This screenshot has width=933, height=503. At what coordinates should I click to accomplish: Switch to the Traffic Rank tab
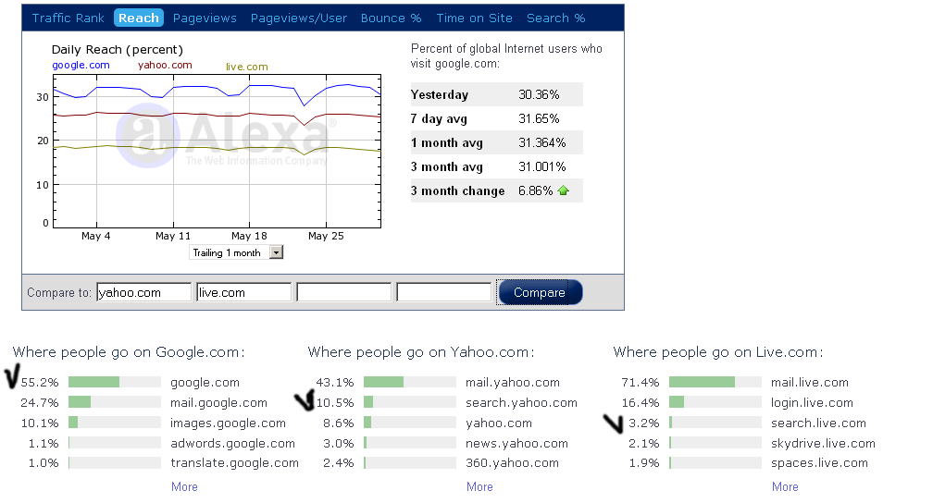68,18
